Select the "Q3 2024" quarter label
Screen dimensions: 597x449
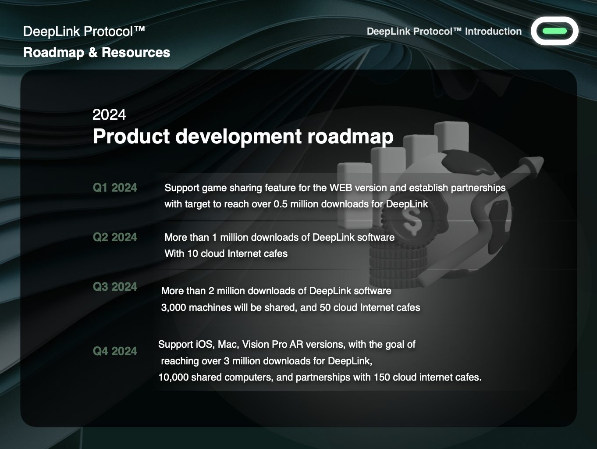[x=115, y=287]
